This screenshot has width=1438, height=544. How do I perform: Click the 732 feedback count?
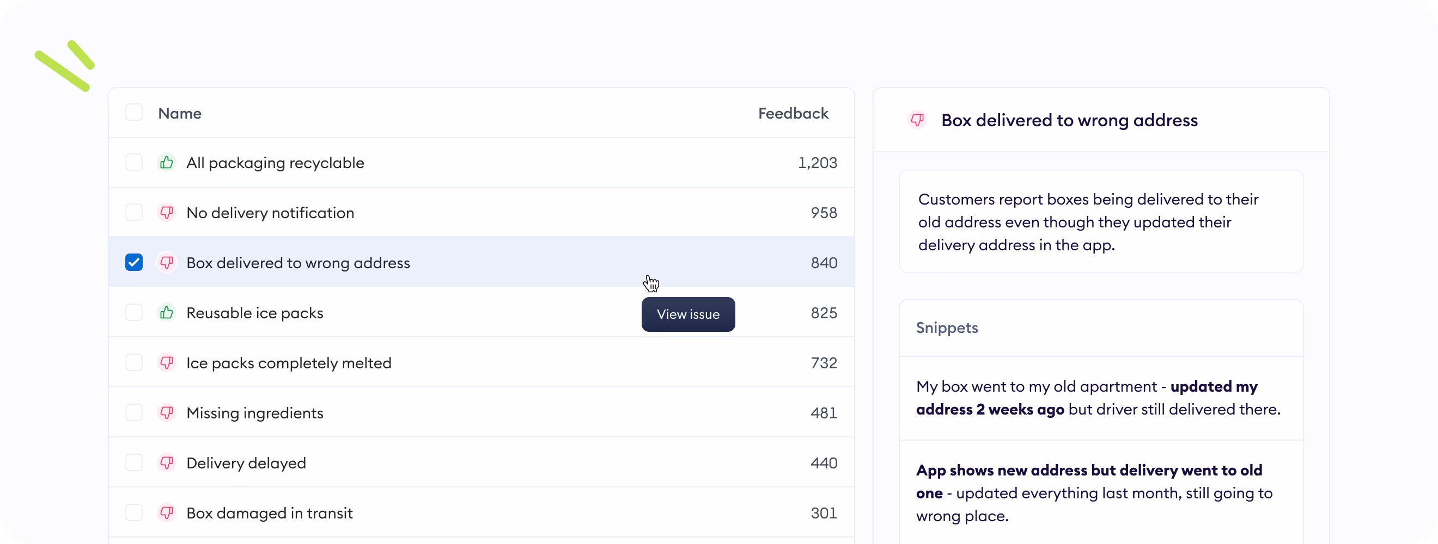pyautogui.click(x=824, y=363)
